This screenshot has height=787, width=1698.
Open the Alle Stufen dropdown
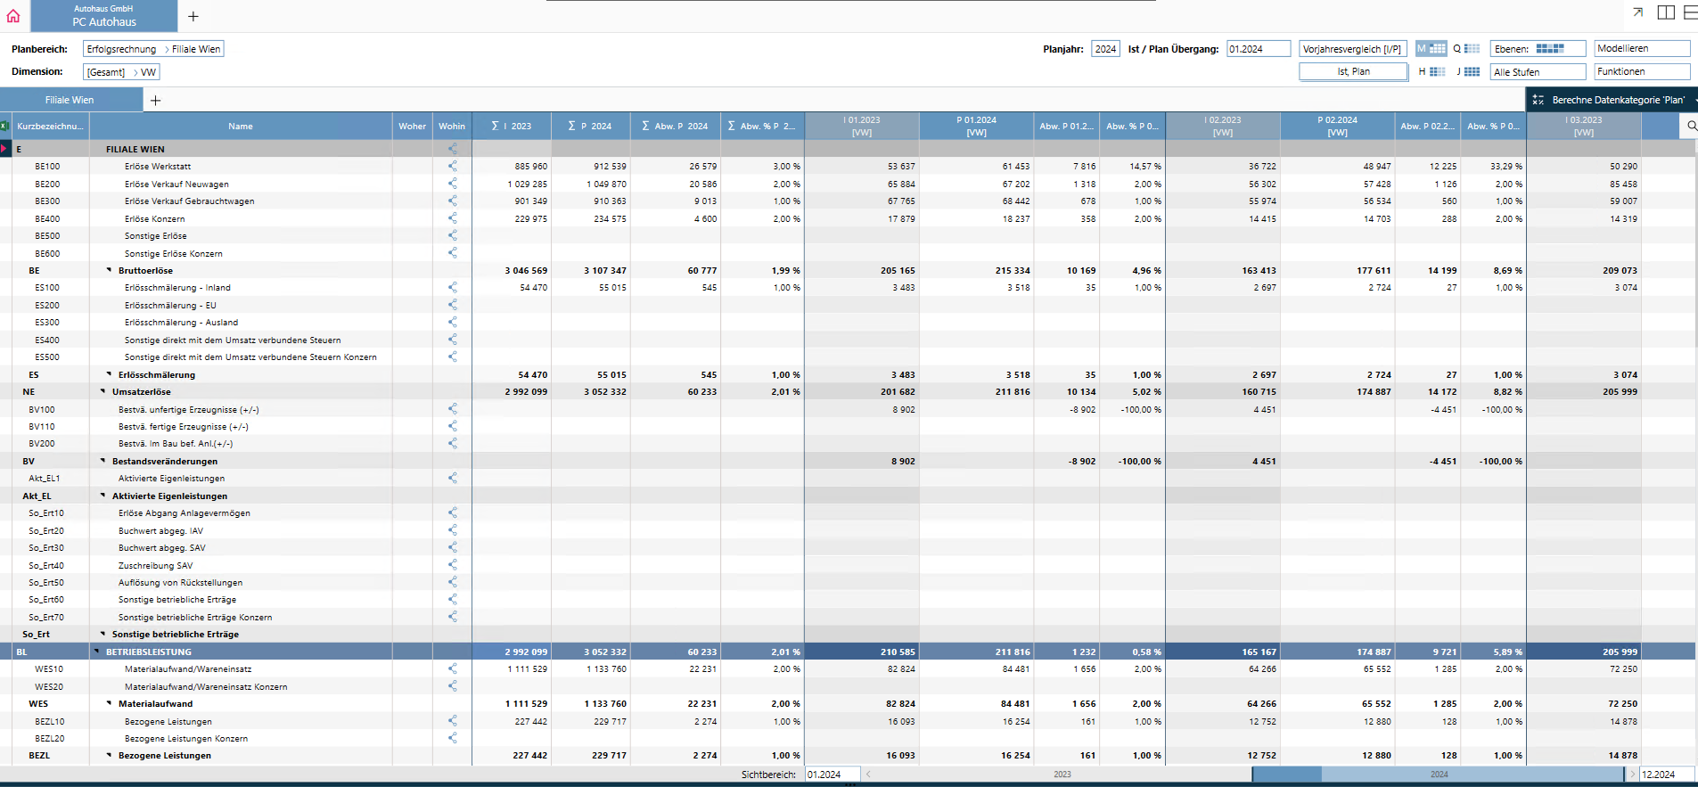pos(1537,72)
